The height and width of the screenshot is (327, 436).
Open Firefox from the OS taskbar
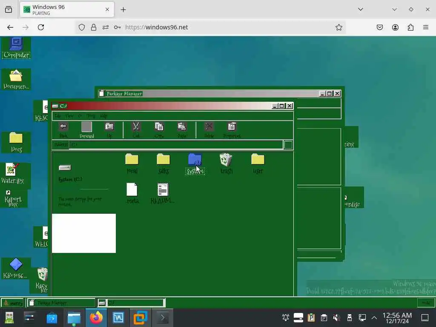[x=96, y=318]
